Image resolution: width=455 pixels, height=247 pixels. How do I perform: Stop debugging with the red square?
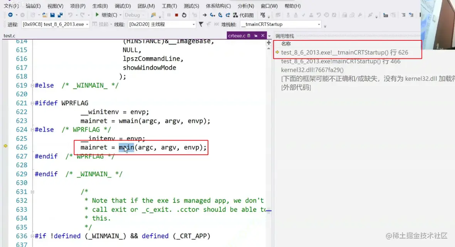(176, 15)
